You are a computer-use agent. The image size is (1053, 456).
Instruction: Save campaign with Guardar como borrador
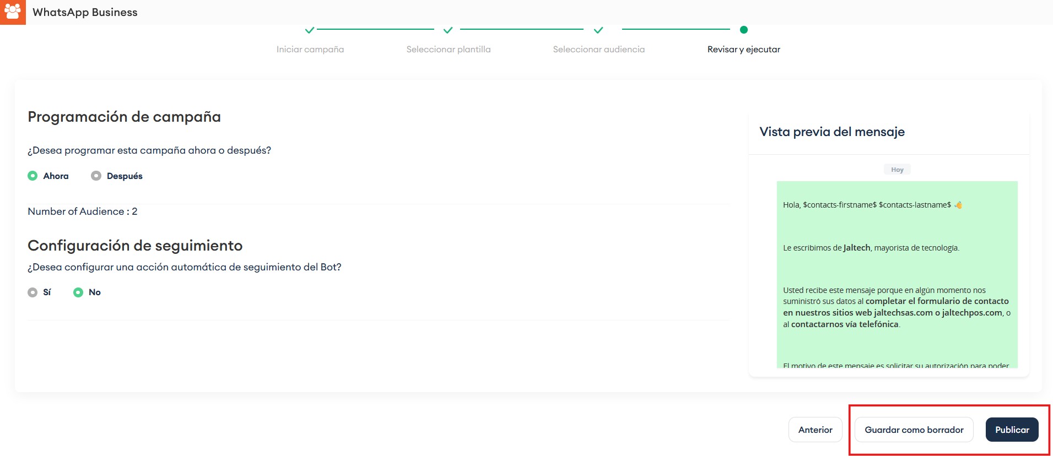(914, 430)
